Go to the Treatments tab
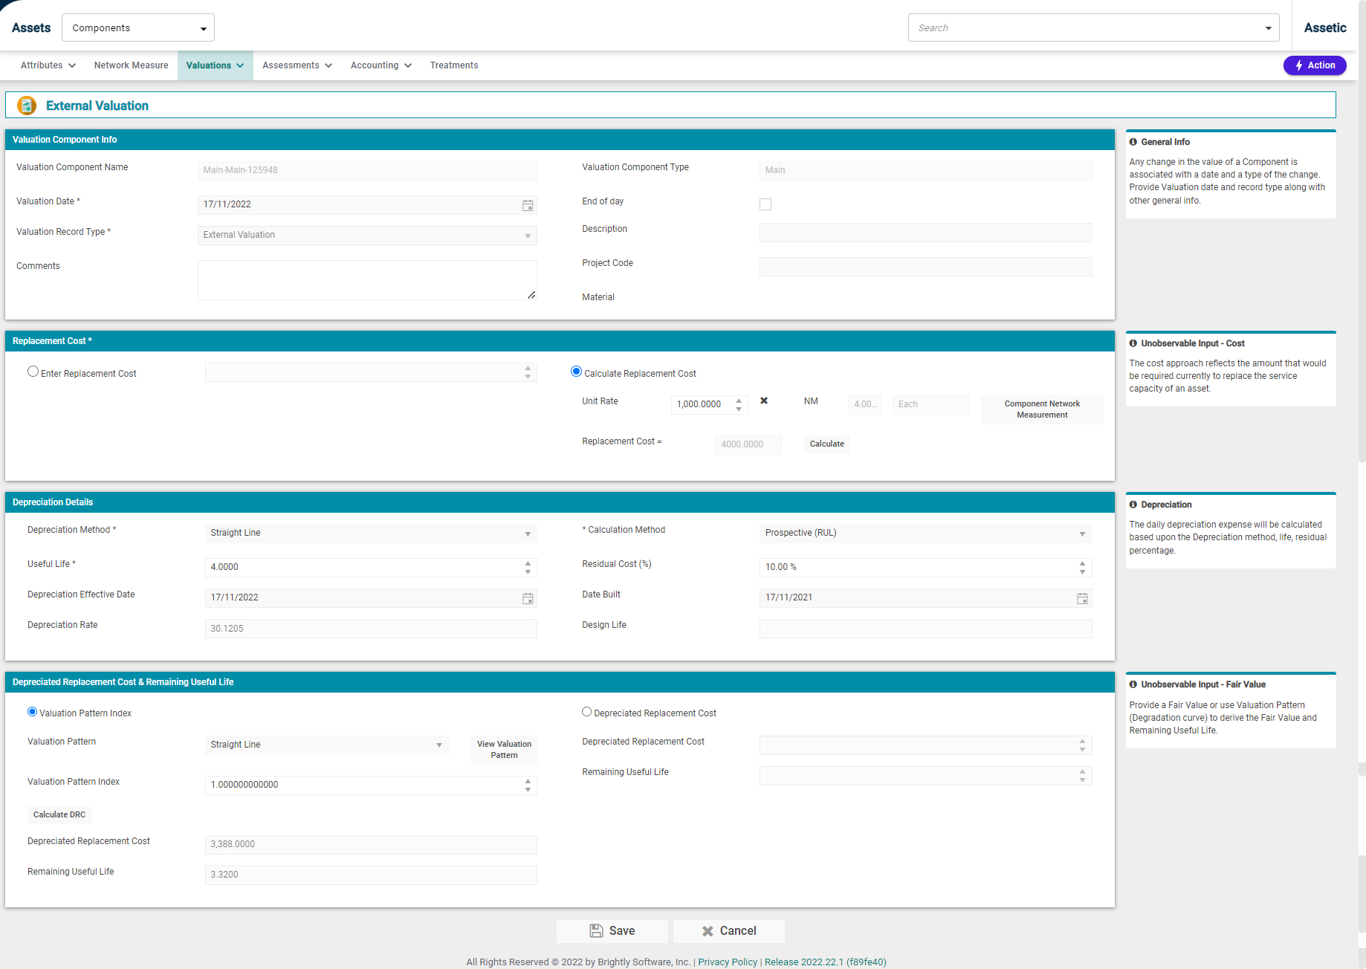This screenshot has height=969, width=1366. pos(453,65)
